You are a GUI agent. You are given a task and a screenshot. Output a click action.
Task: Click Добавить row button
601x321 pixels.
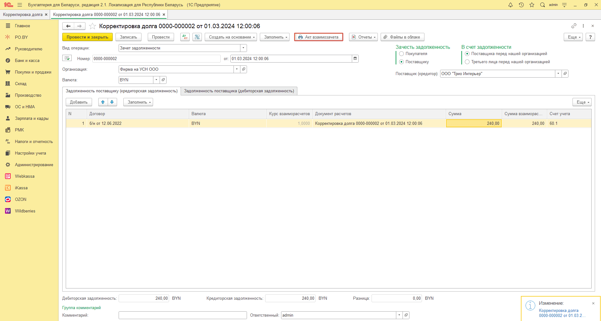coord(79,102)
